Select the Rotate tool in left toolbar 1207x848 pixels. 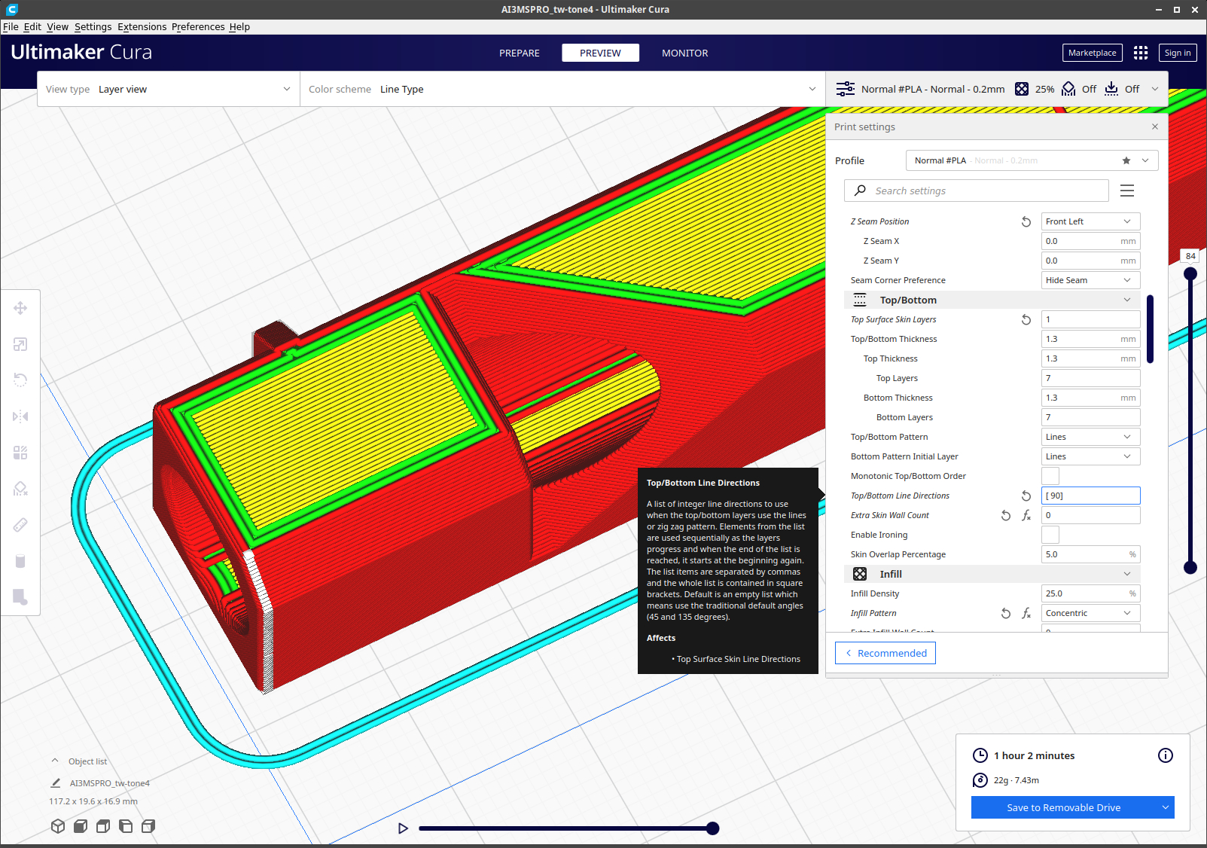pos(20,380)
